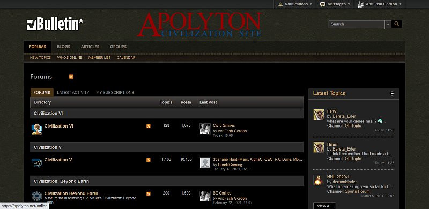Open the WHO'S ONLINE link
Viewport: 429px width, 209px height.
[x=70, y=58]
